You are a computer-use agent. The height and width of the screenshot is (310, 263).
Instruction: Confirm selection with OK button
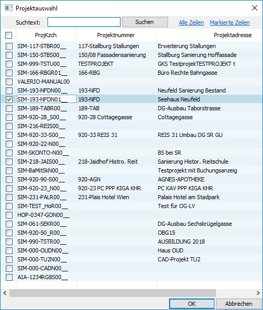click(192, 304)
